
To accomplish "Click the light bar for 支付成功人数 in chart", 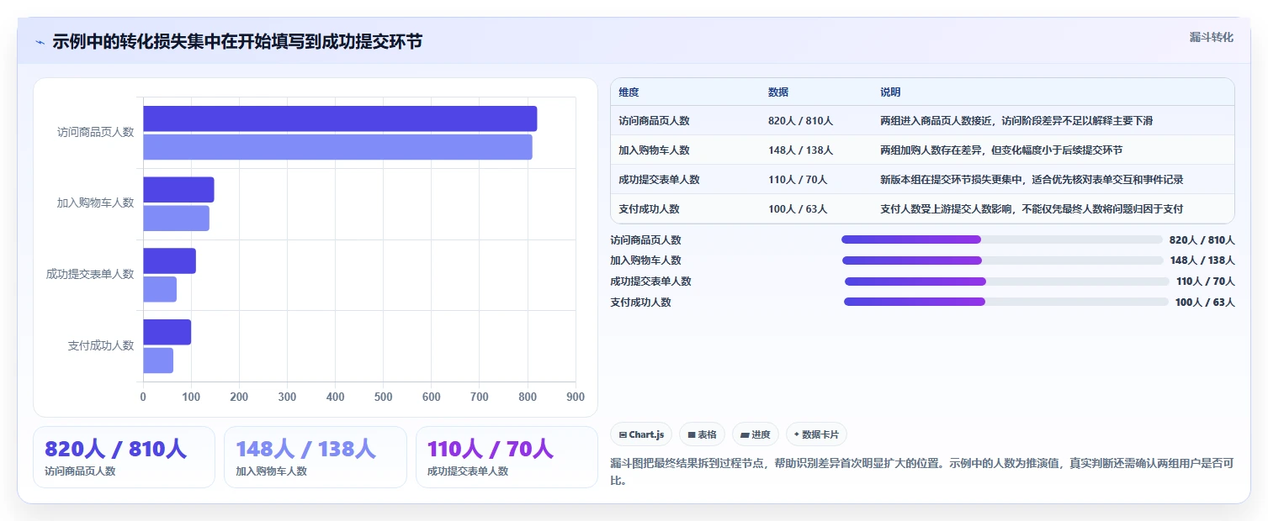I will point(158,360).
